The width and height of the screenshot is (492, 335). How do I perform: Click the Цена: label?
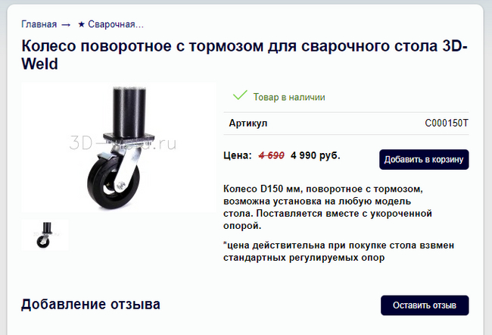point(238,155)
